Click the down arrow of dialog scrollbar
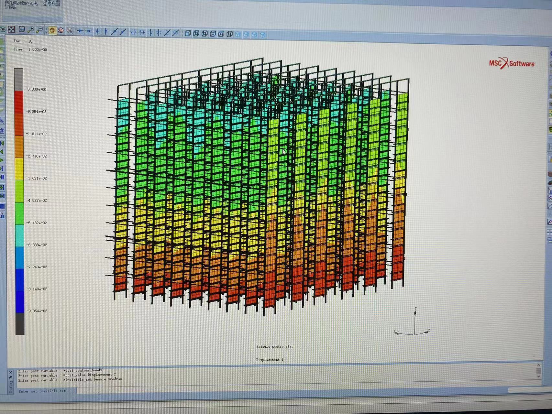This screenshot has width=552, height=414. 538,376
